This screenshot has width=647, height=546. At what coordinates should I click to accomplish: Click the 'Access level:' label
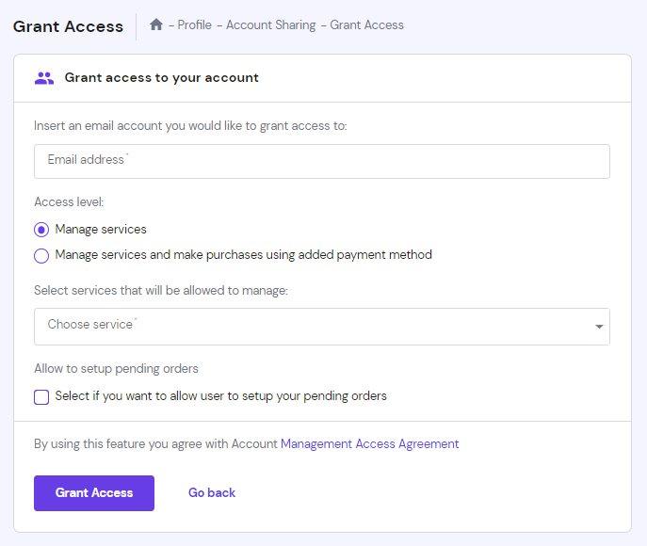point(69,201)
